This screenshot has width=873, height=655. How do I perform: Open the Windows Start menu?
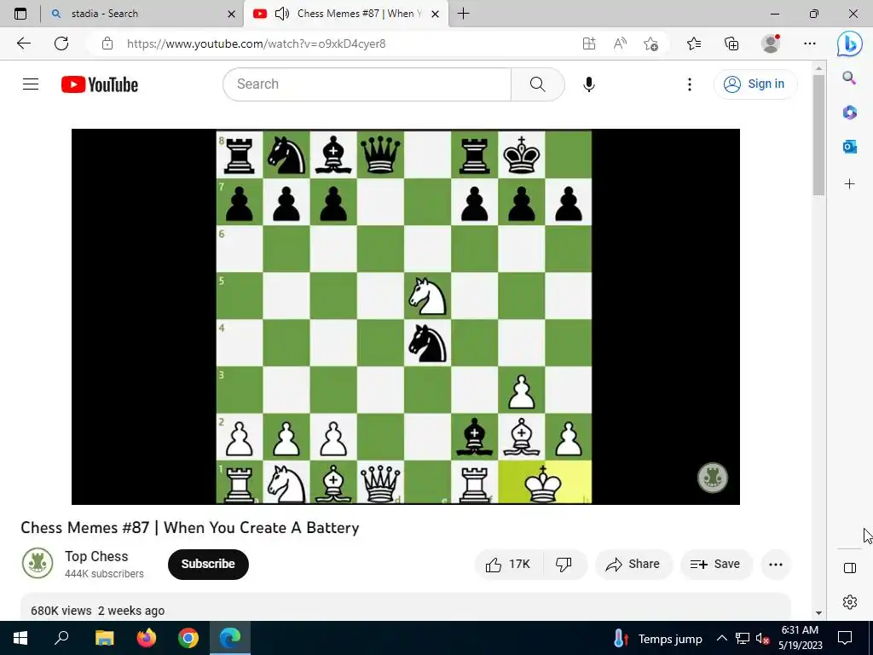[x=20, y=638]
